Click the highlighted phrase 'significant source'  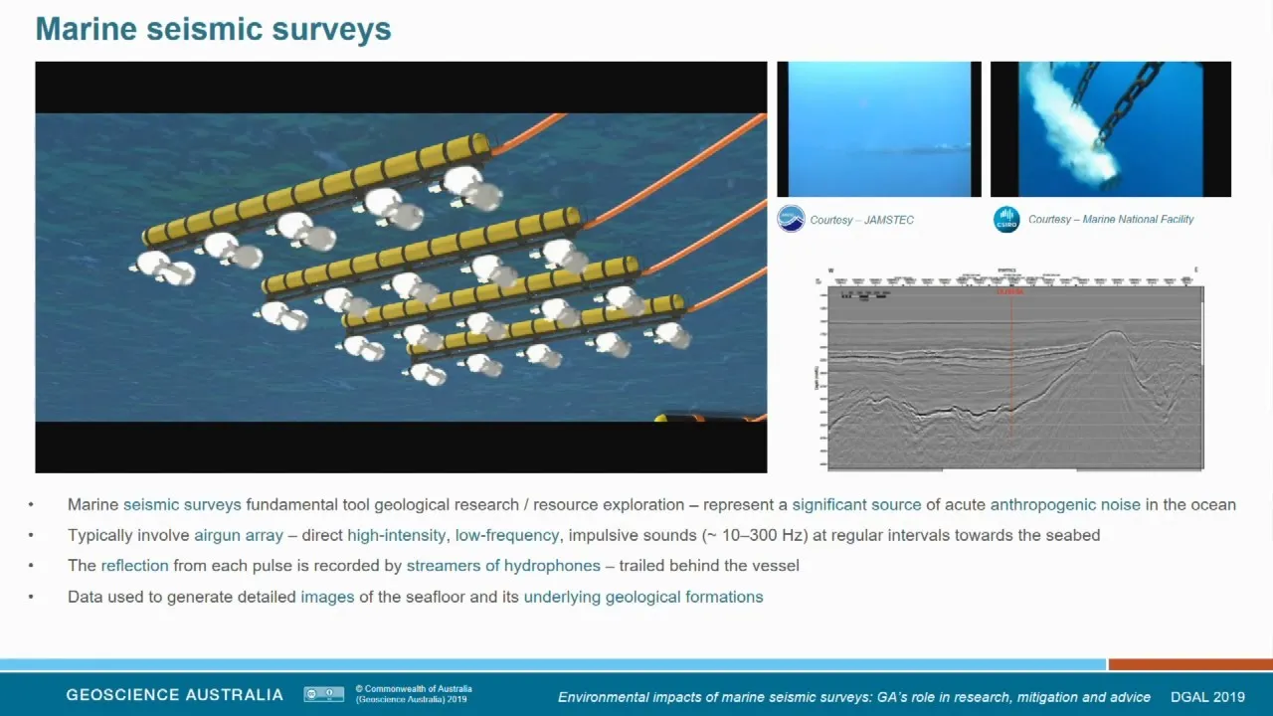(856, 505)
